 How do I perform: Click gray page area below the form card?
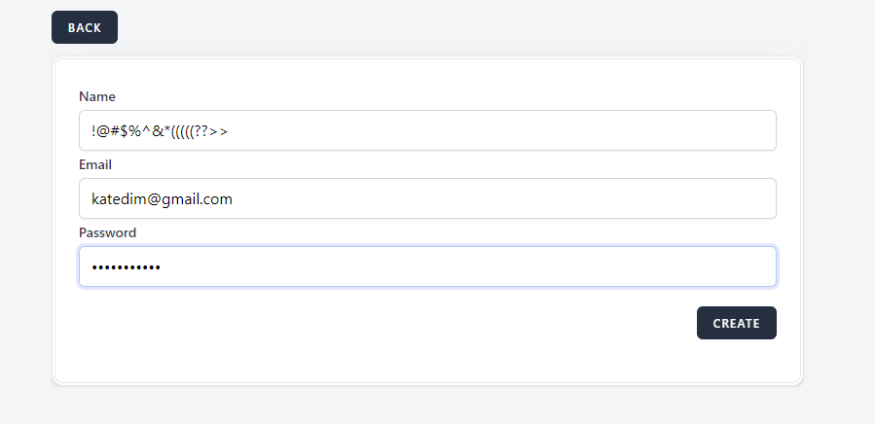click(428, 406)
